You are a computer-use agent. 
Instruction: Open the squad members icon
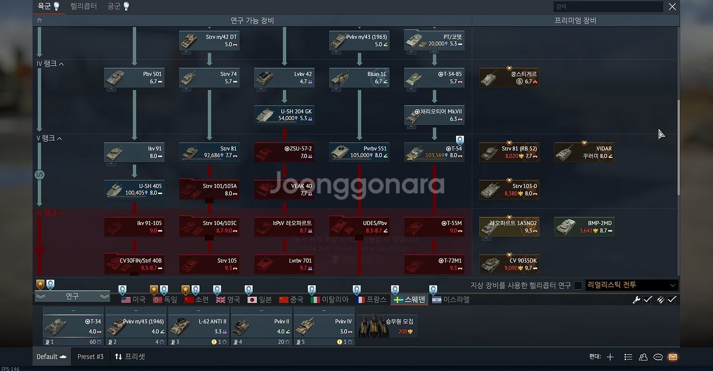point(643,357)
